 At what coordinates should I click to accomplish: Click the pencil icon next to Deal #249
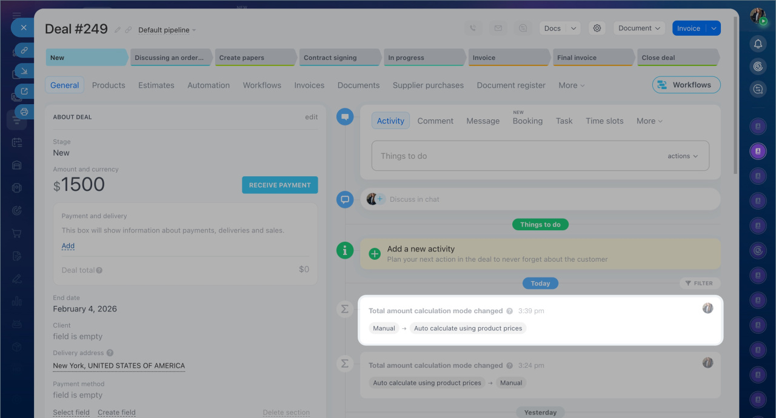(118, 30)
